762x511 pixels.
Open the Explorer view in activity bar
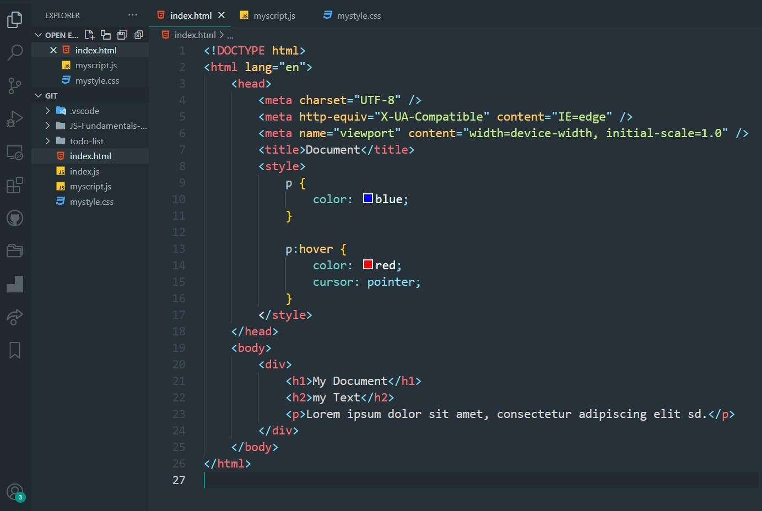click(15, 20)
